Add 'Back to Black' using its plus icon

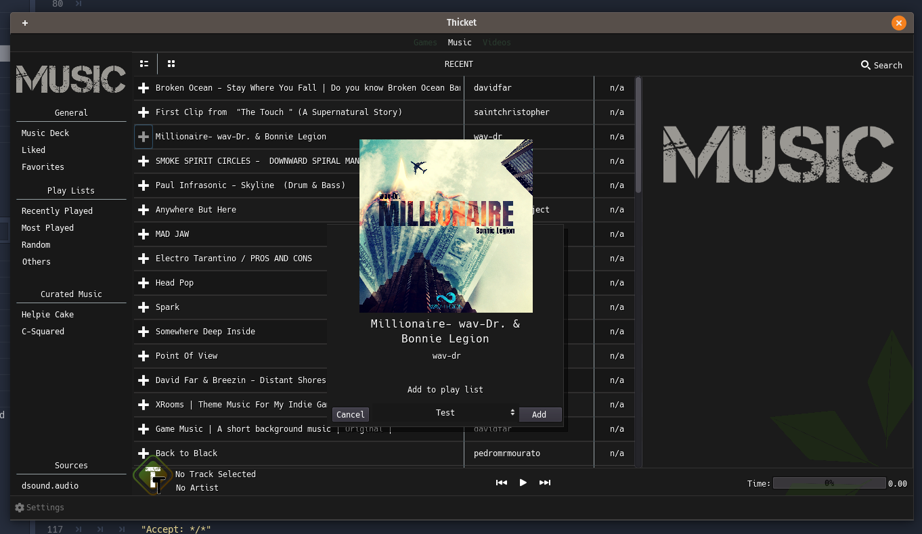coord(144,453)
